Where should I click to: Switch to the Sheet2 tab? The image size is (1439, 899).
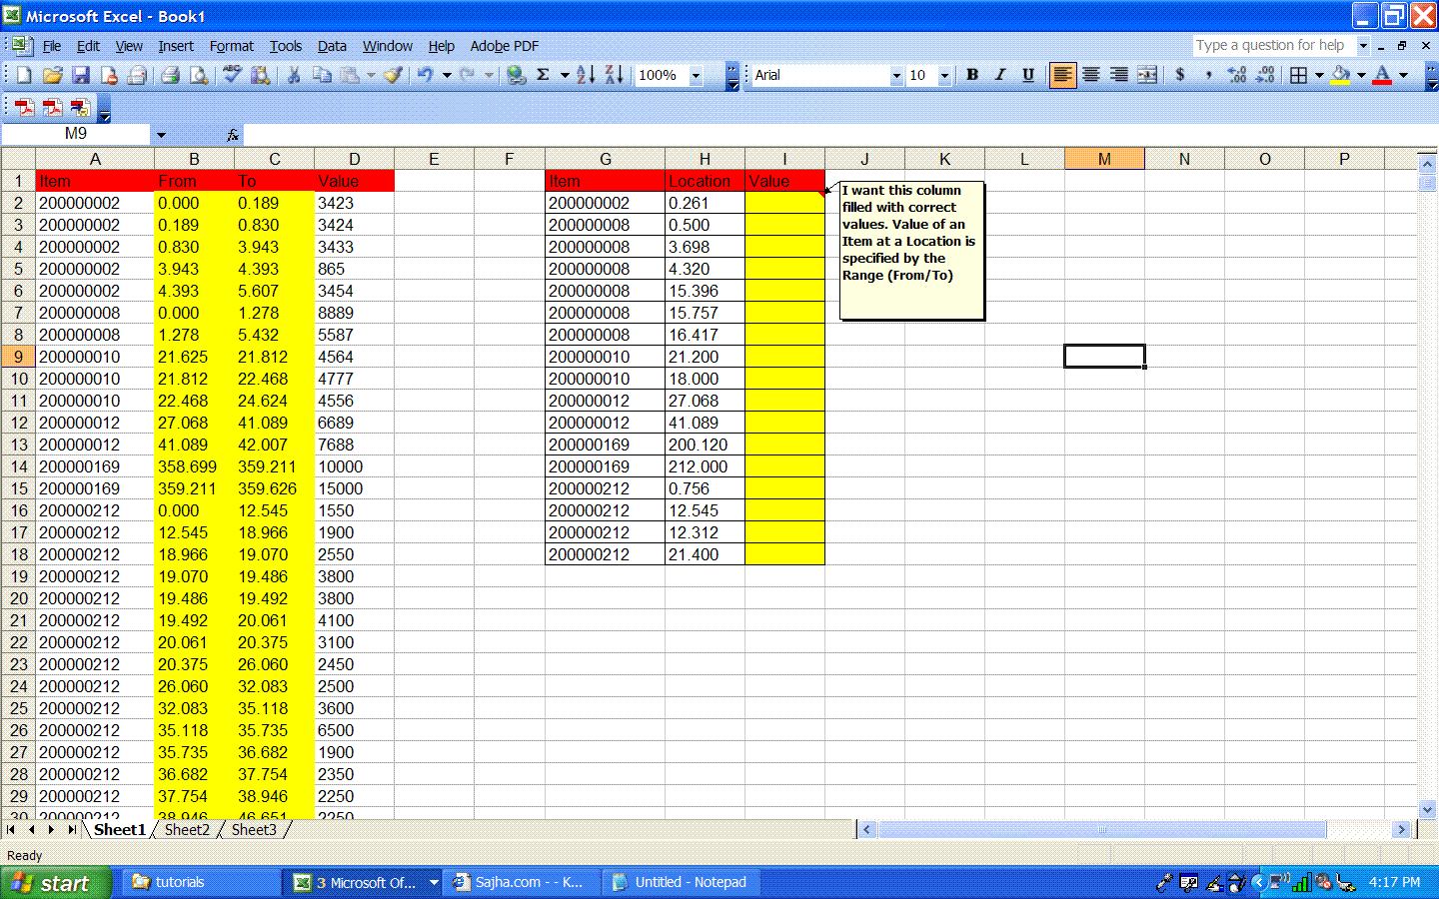pos(187,830)
